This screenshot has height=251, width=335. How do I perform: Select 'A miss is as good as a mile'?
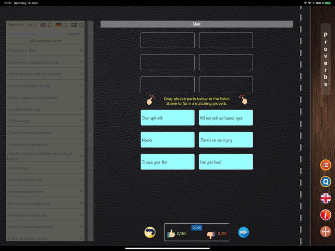45,180
